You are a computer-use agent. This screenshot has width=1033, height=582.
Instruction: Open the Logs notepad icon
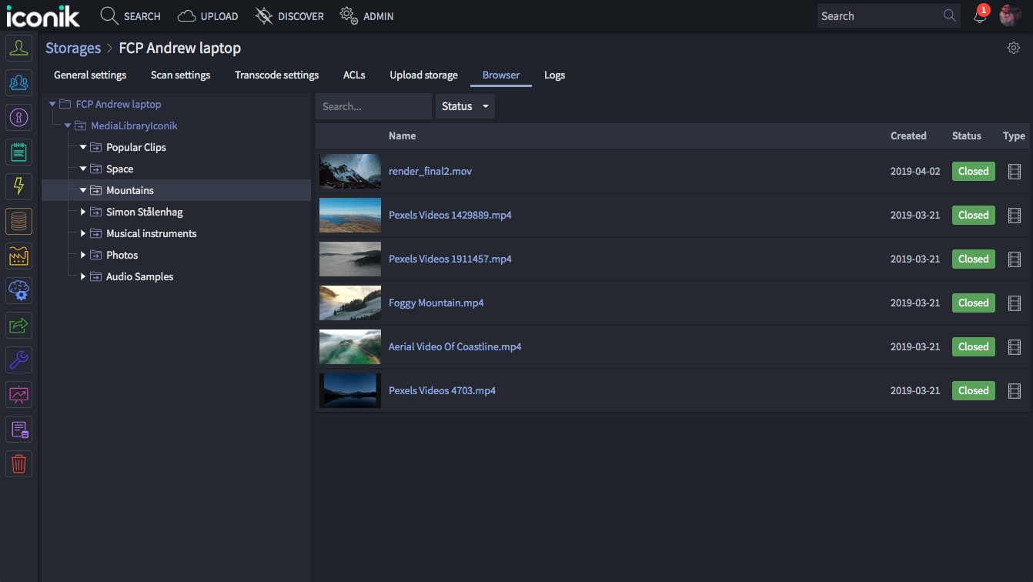tap(18, 152)
